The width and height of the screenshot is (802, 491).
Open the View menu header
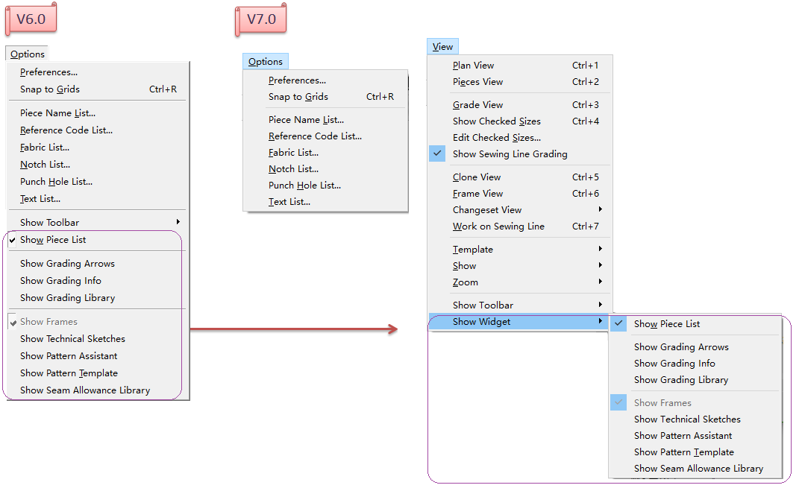click(442, 47)
